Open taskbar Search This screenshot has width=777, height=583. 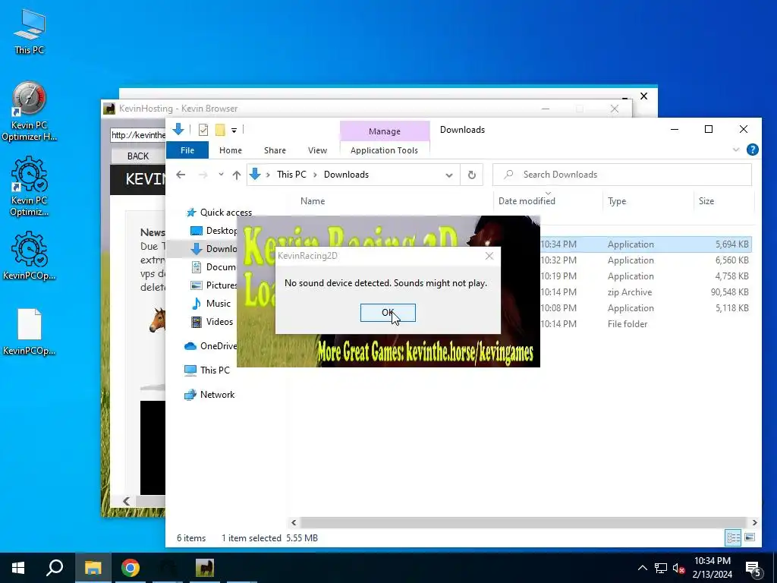pos(55,568)
